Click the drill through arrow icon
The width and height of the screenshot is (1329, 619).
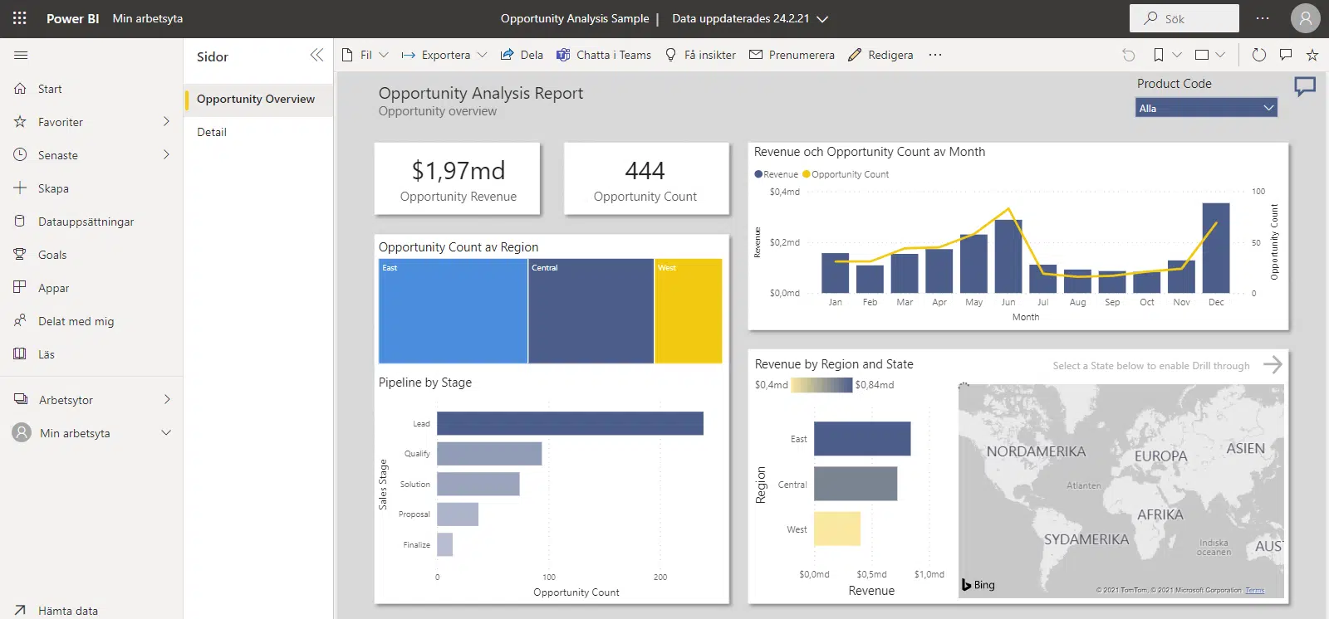(x=1273, y=365)
